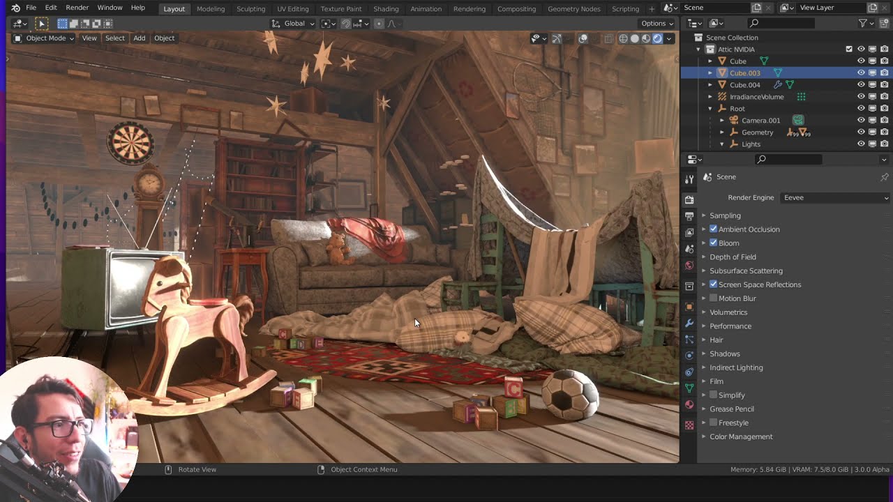Open the Scene properties tab
Image resolution: width=893 pixels, height=502 pixels.
689,249
